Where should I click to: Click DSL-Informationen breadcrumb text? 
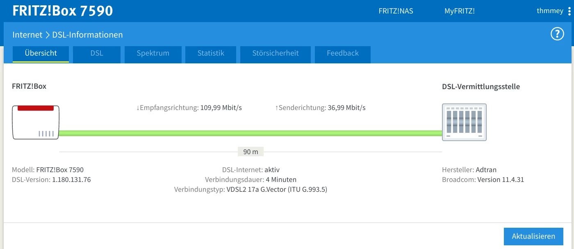87,35
